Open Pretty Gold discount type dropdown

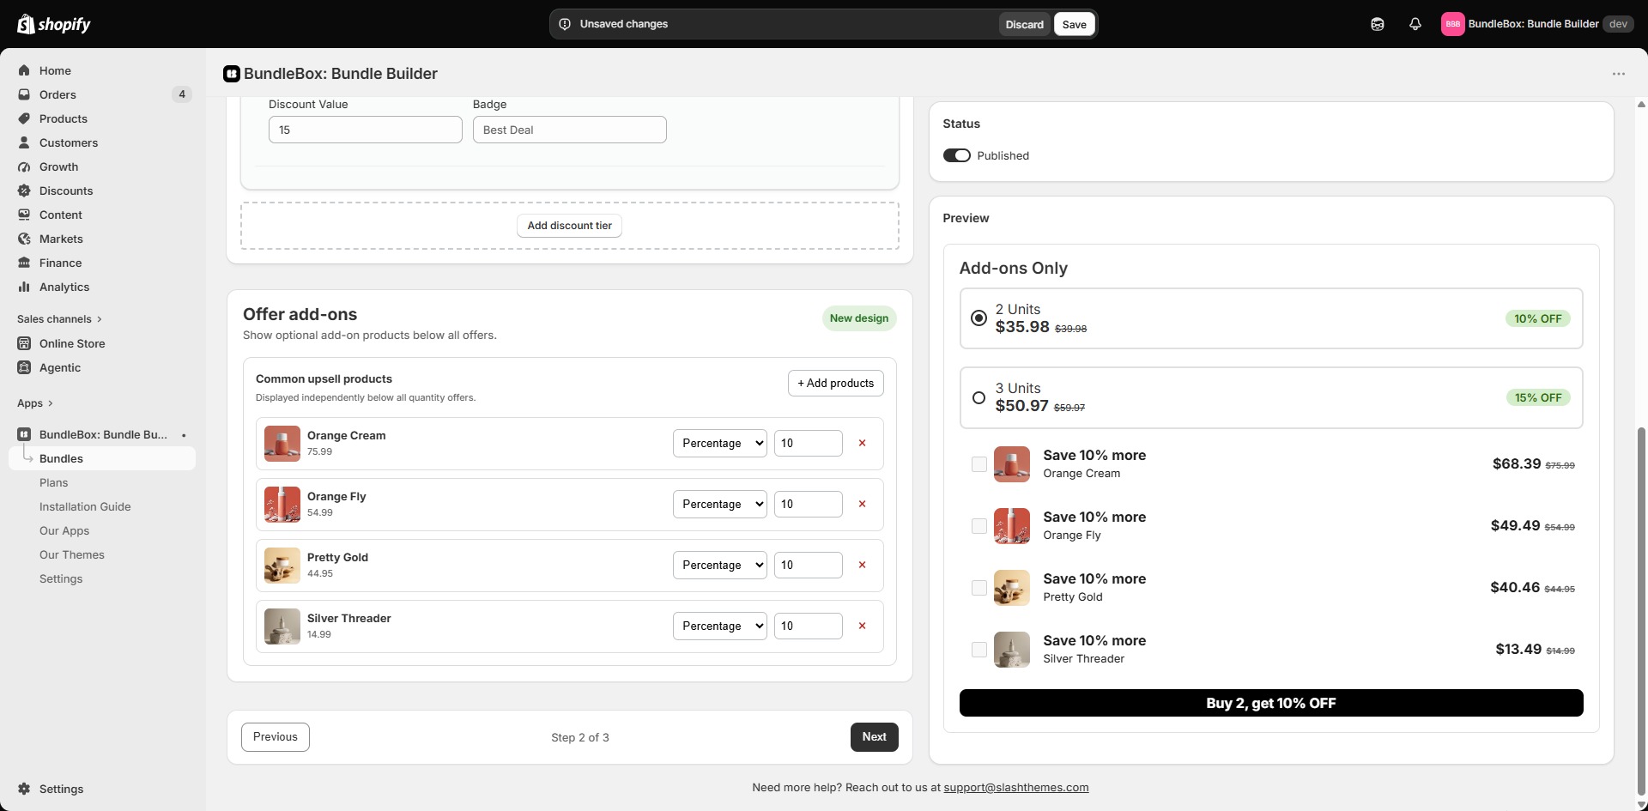click(x=719, y=566)
